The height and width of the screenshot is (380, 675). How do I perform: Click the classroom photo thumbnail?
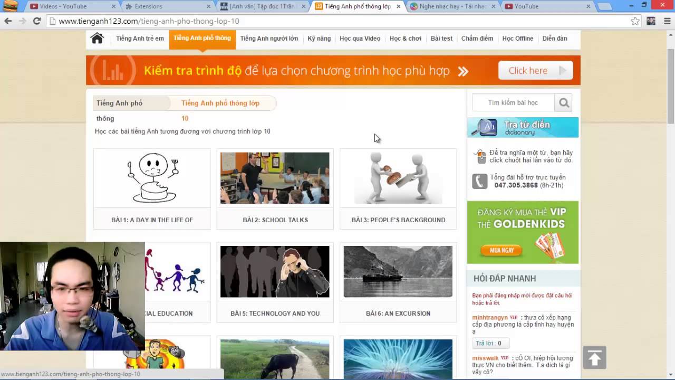click(275, 178)
